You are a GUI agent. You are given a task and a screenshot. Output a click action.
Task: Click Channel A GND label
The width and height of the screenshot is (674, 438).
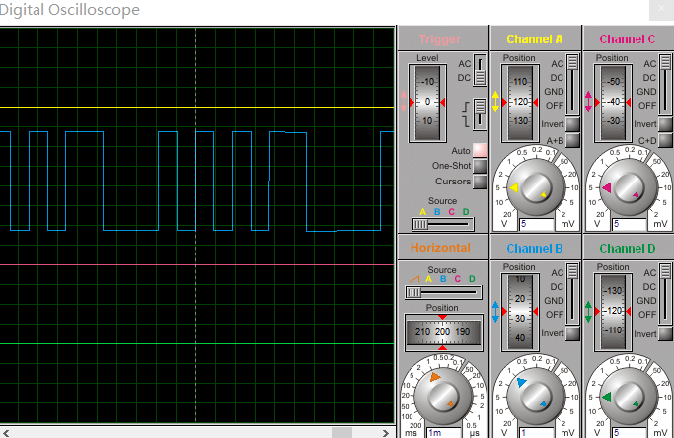click(554, 92)
